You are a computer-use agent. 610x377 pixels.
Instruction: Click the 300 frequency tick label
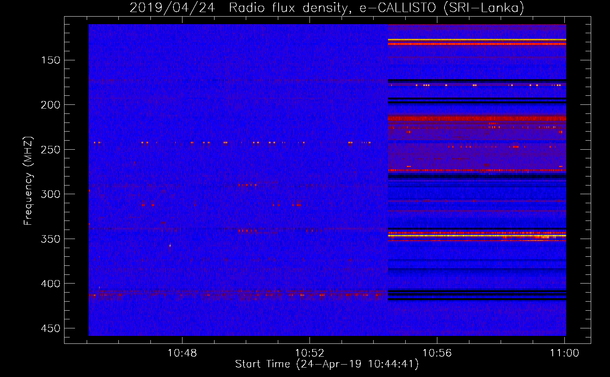click(51, 194)
